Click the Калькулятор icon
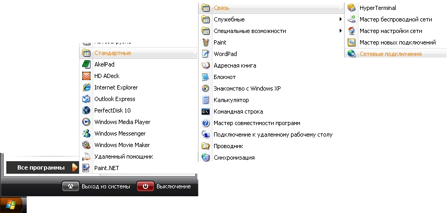Image resolution: width=447 pixels, height=213 pixels. [x=206, y=100]
